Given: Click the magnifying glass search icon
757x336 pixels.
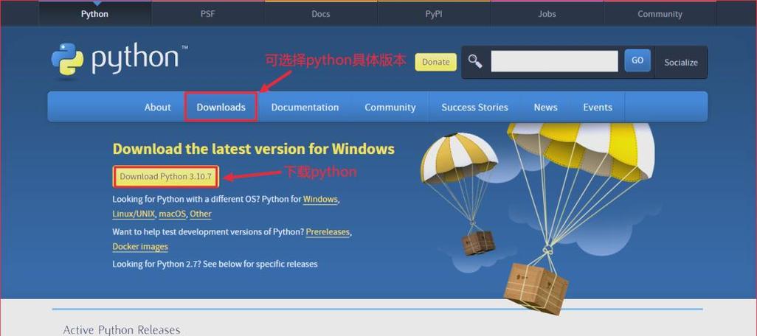Looking at the screenshot, I should [x=475, y=61].
